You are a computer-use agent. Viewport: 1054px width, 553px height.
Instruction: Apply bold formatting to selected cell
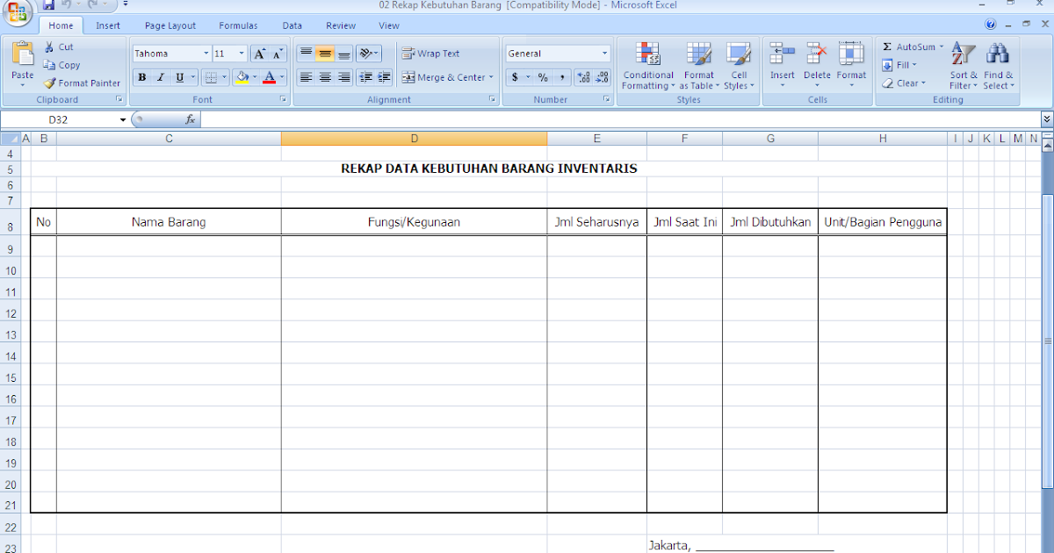pos(141,77)
